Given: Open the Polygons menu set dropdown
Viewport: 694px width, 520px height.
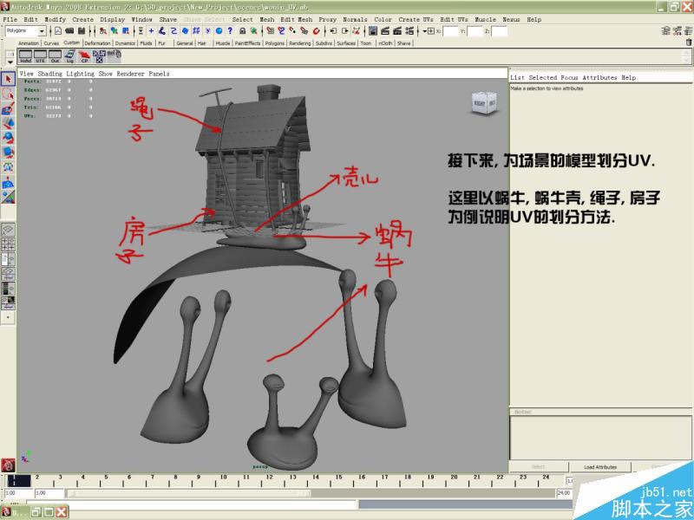Looking at the screenshot, I should click(26, 31).
